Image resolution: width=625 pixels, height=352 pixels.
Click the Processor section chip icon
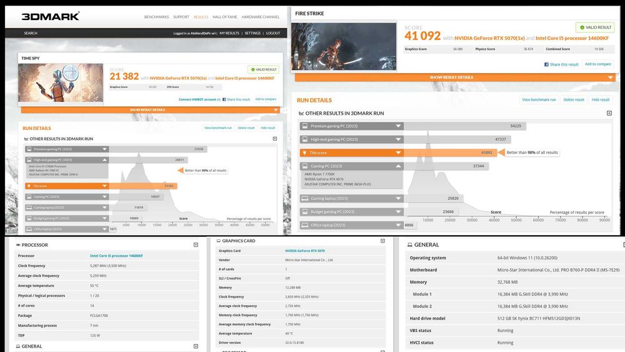(18, 244)
